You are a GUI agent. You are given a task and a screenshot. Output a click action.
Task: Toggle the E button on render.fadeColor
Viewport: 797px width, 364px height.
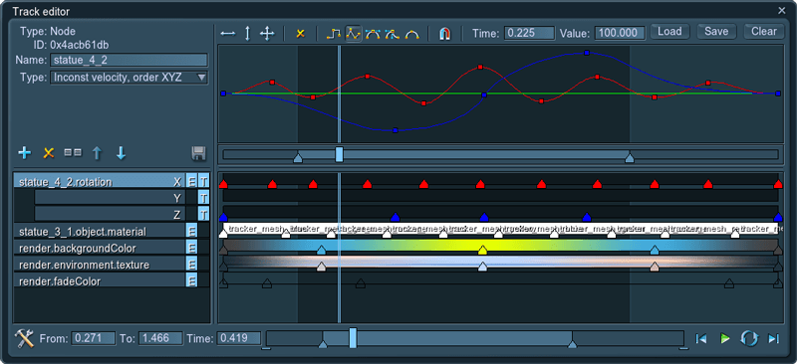click(x=191, y=281)
